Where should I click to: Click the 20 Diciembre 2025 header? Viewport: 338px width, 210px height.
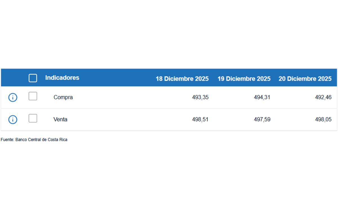click(x=305, y=79)
